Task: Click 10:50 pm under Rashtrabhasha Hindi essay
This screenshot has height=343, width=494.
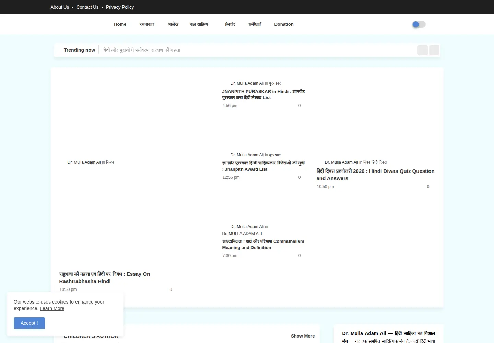Action: tap(68, 289)
